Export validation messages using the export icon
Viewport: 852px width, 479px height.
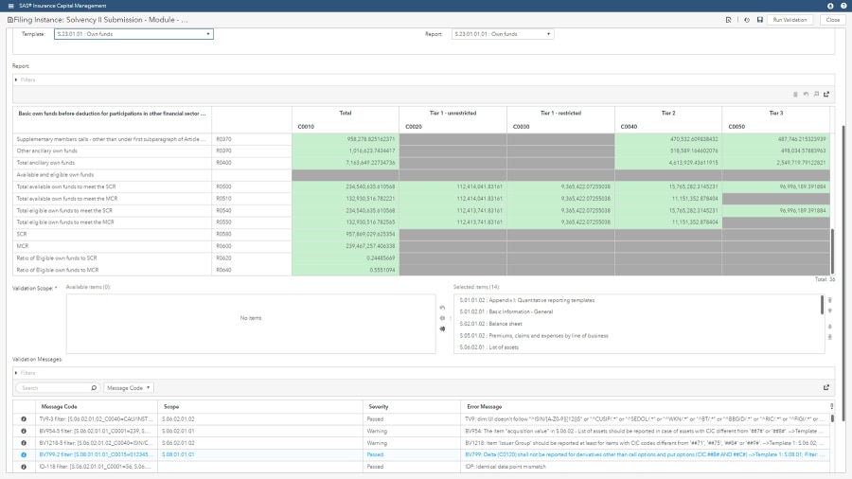(x=826, y=388)
